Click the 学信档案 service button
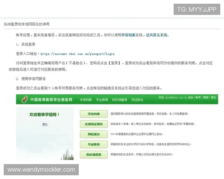Screen dimensions: 224x179 click(x=94, y=114)
